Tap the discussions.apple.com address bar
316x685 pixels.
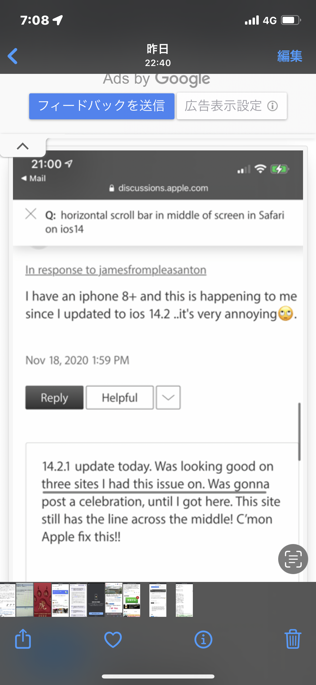(158, 188)
